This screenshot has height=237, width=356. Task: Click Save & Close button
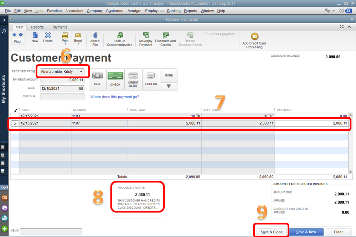272,232
